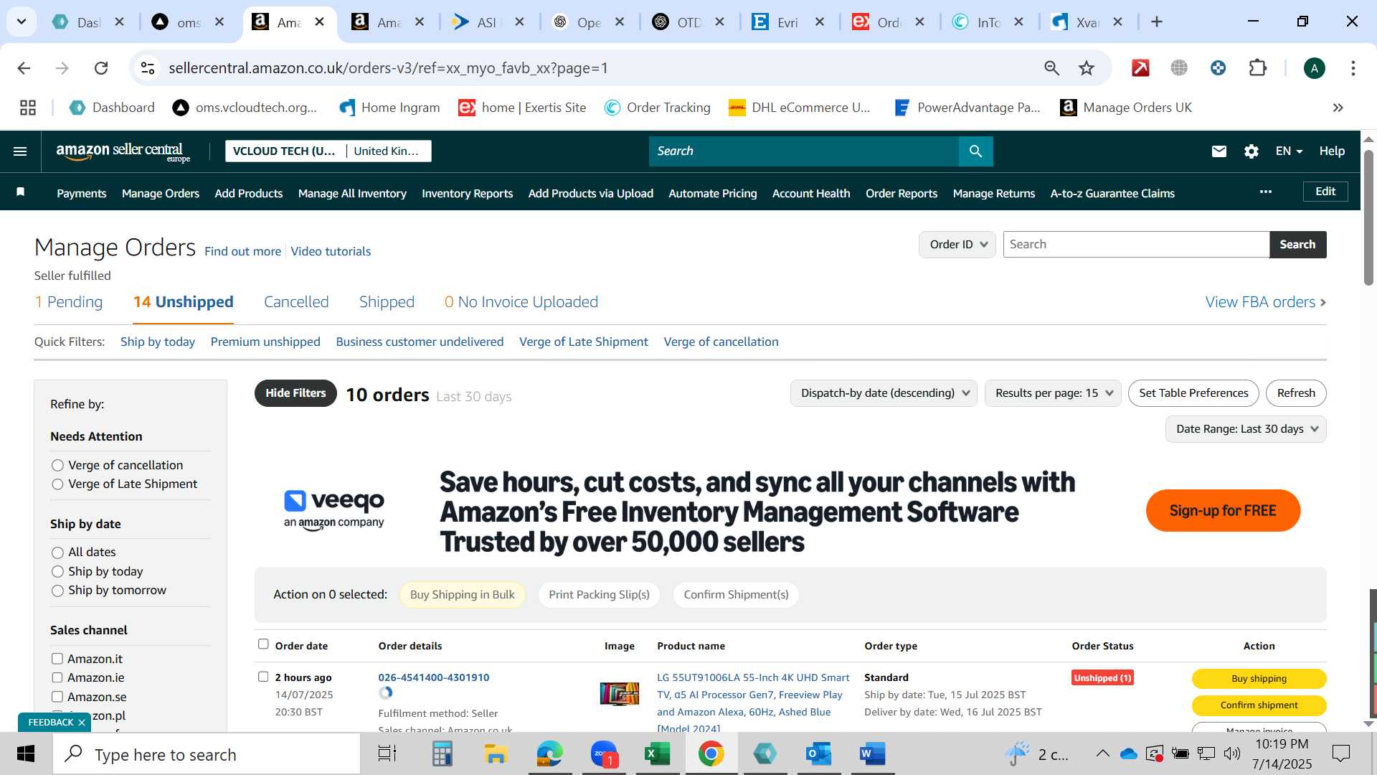Click the zoom magnifier in address bar

pos(1051,68)
